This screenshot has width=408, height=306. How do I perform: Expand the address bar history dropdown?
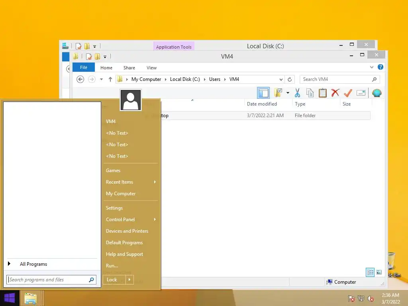tap(281, 79)
